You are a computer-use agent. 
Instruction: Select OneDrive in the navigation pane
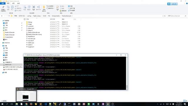click(7, 43)
